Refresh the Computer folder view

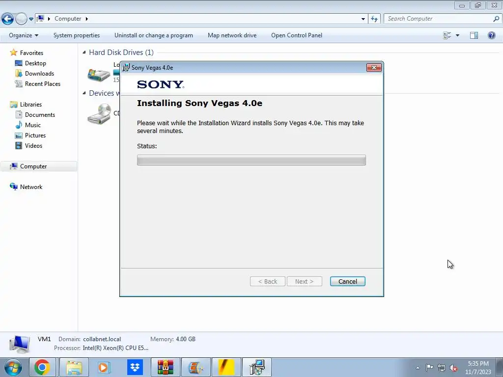[x=374, y=19]
